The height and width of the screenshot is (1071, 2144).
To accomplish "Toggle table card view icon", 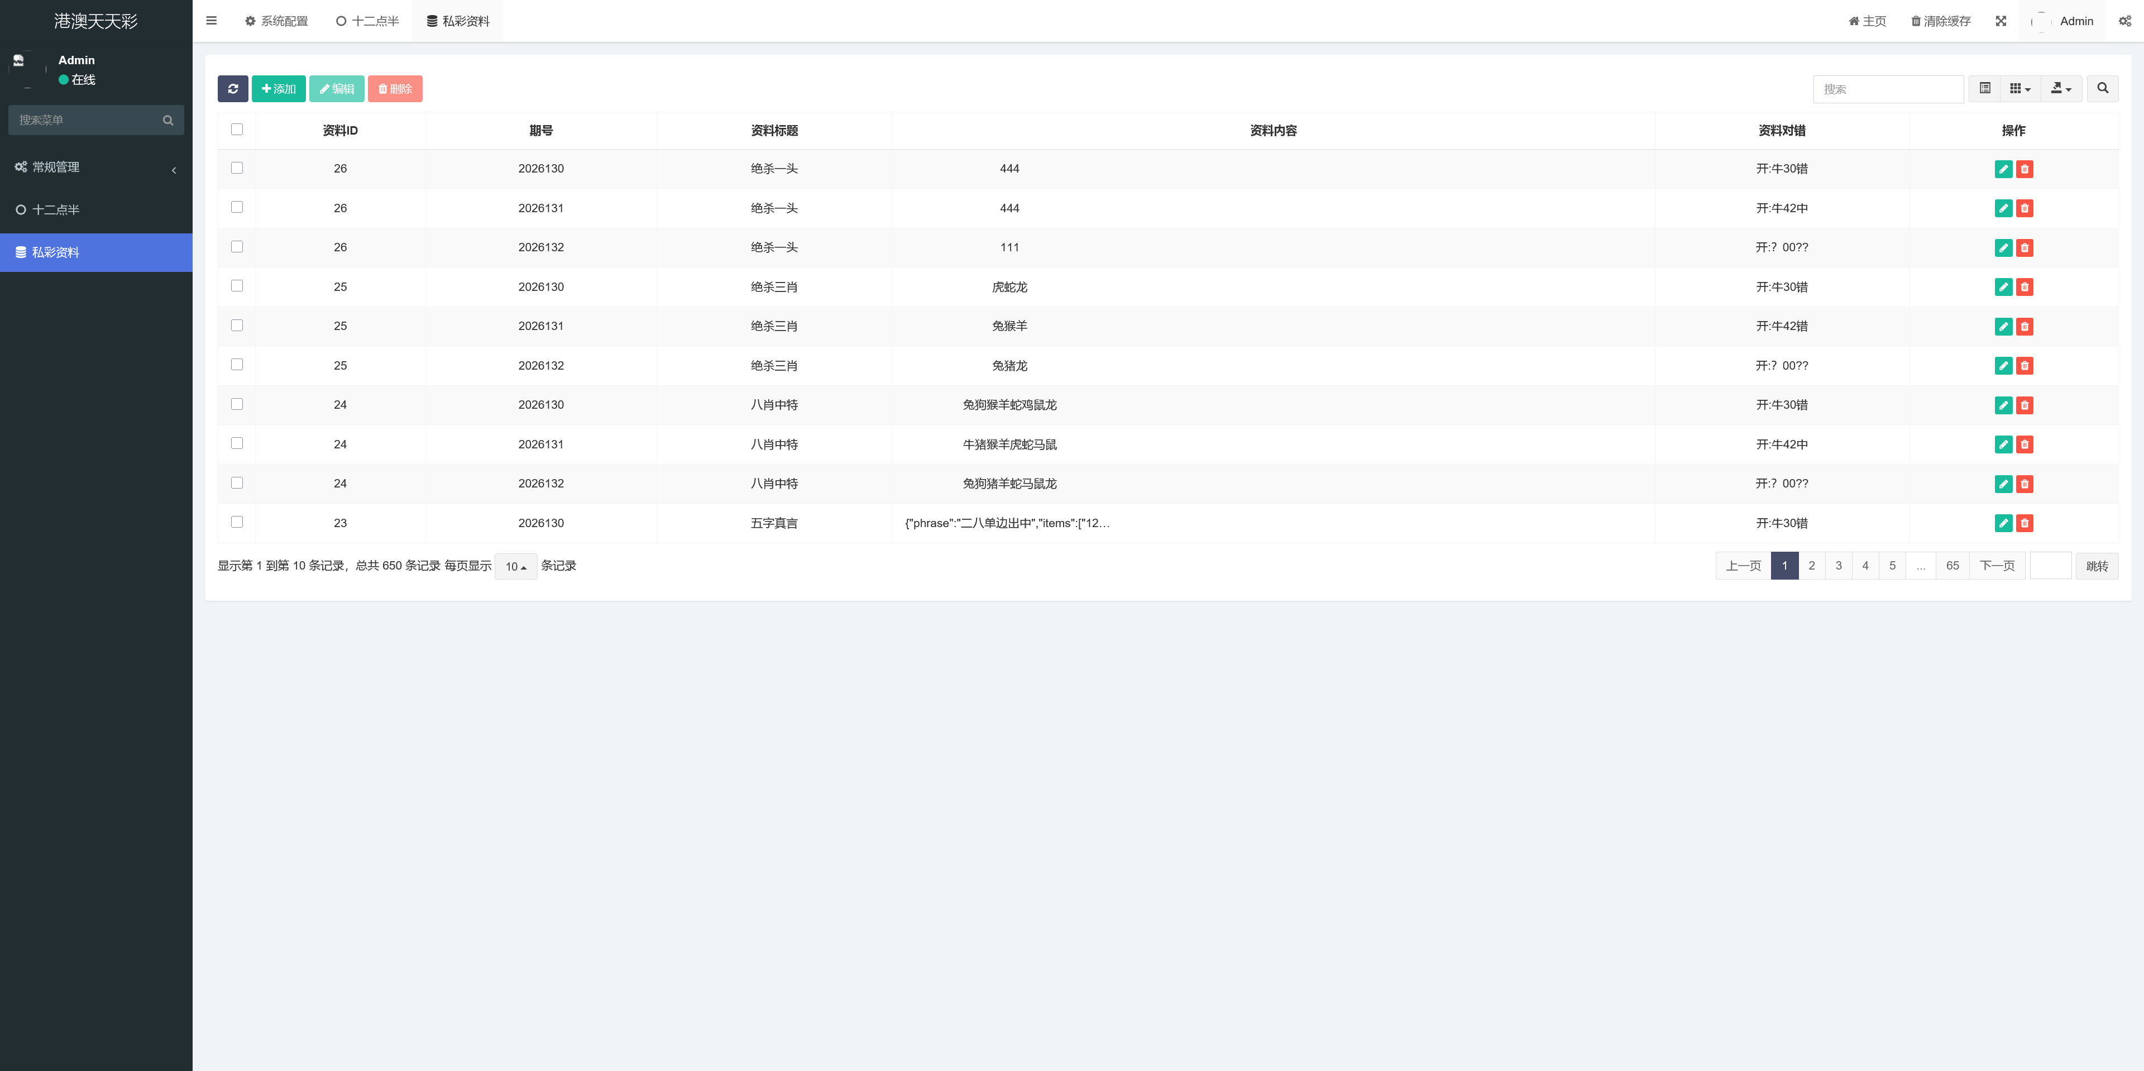I will coord(1984,89).
